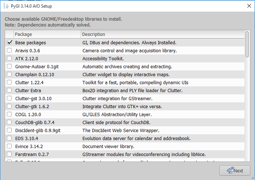Viewport: 255px width, 180px height.
Task: Select the 'Clutter 1.22.4' package name
Action: [x=29, y=82]
